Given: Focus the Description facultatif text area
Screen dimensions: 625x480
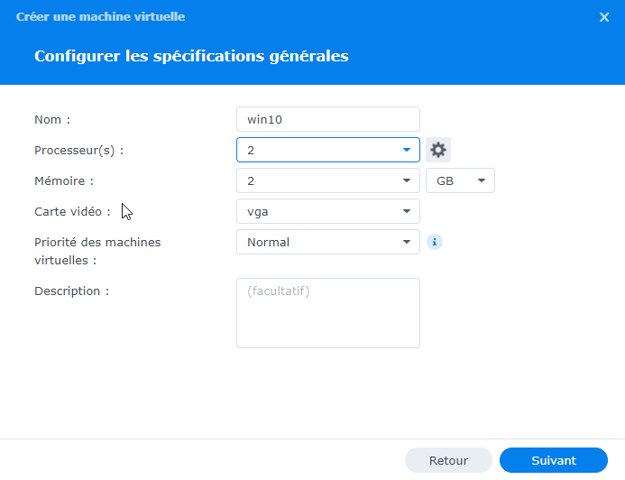Looking at the screenshot, I should click(x=327, y=312).
